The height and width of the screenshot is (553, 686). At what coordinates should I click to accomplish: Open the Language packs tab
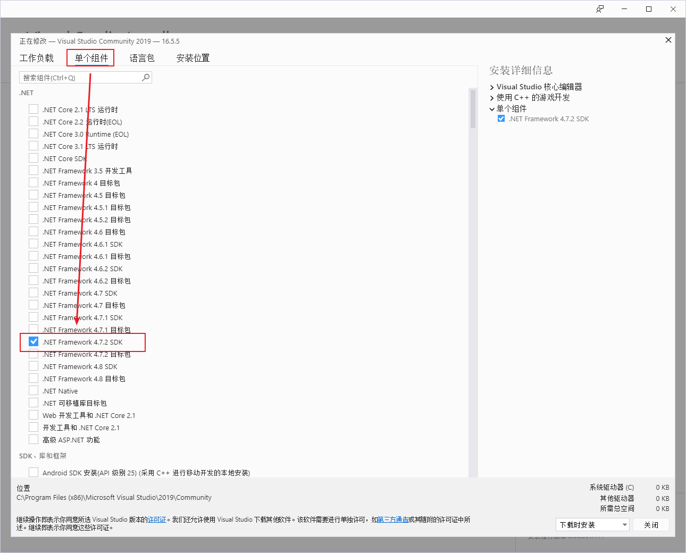(142, 58)
